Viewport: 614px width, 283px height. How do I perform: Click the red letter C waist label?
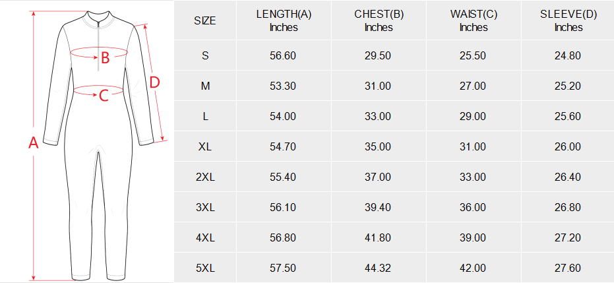[x=104, y=96]
